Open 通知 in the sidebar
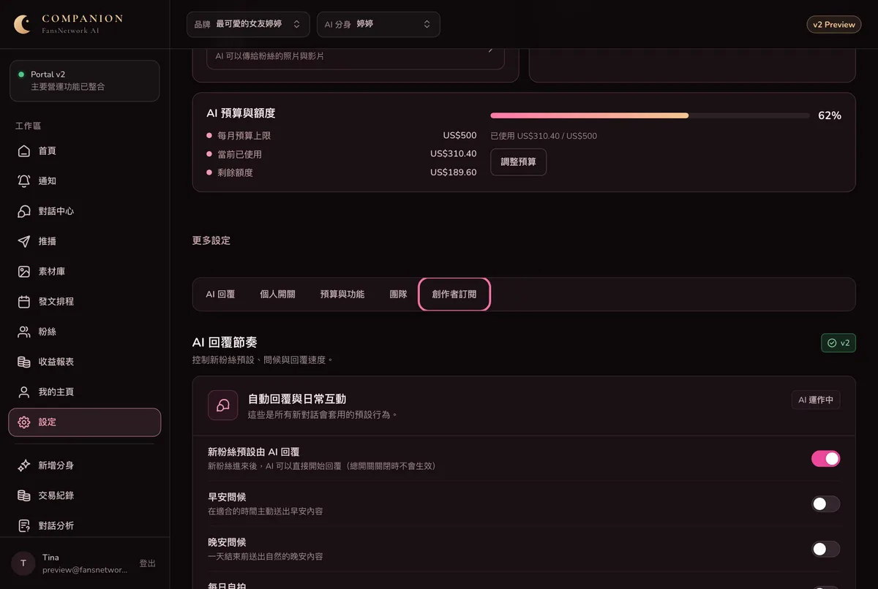878x589 pixels. click(x=85, y=180)
